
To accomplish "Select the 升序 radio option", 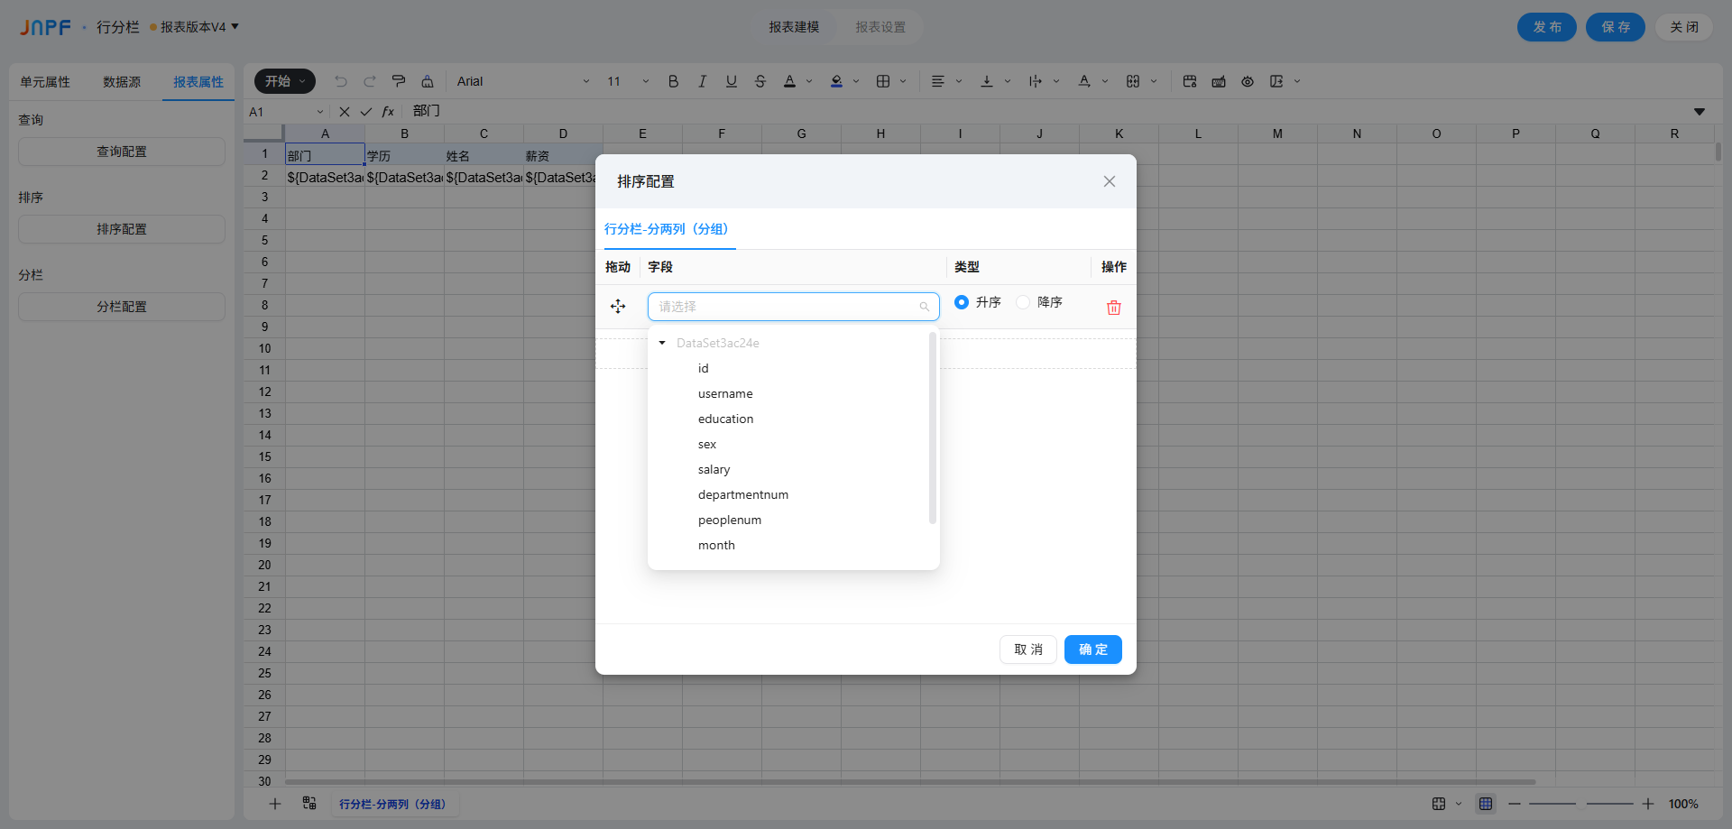I will 962,302.
